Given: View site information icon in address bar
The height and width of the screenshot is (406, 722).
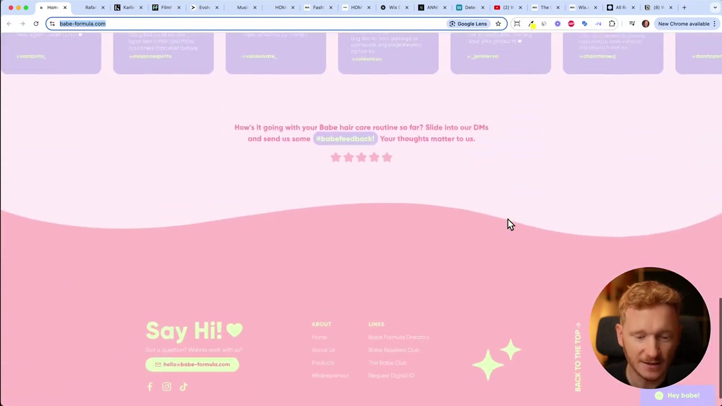Looking at the screenshot, I should pyautogui.click(x=52, y=24).
